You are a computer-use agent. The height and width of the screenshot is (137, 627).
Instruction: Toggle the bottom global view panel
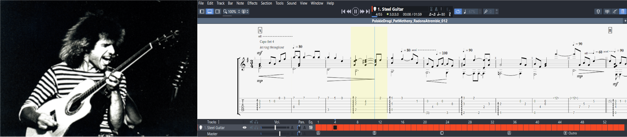pyautogui.click(x=210, y=11)
